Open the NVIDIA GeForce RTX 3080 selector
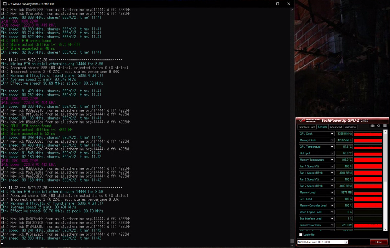 (x=323, y=242)
